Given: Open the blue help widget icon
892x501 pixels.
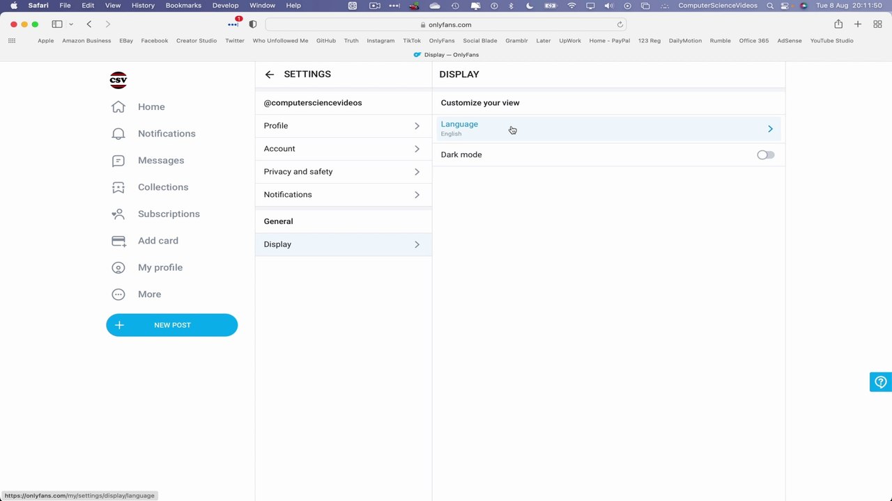Looking at the screenshot, I should point(881,382).
